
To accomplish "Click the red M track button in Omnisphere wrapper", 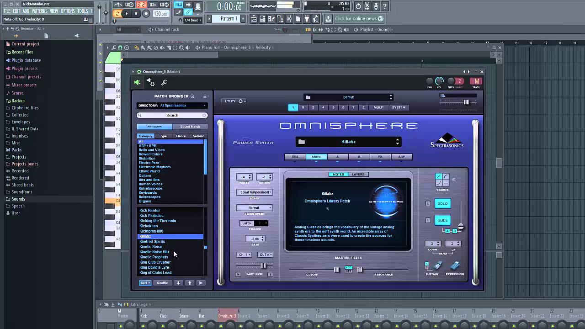I will click(477, 81).
